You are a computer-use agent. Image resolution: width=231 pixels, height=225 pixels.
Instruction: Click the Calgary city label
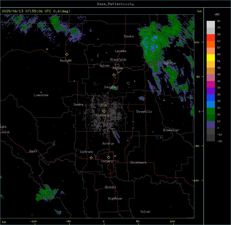pyautogui.click(x=107, y=161)
